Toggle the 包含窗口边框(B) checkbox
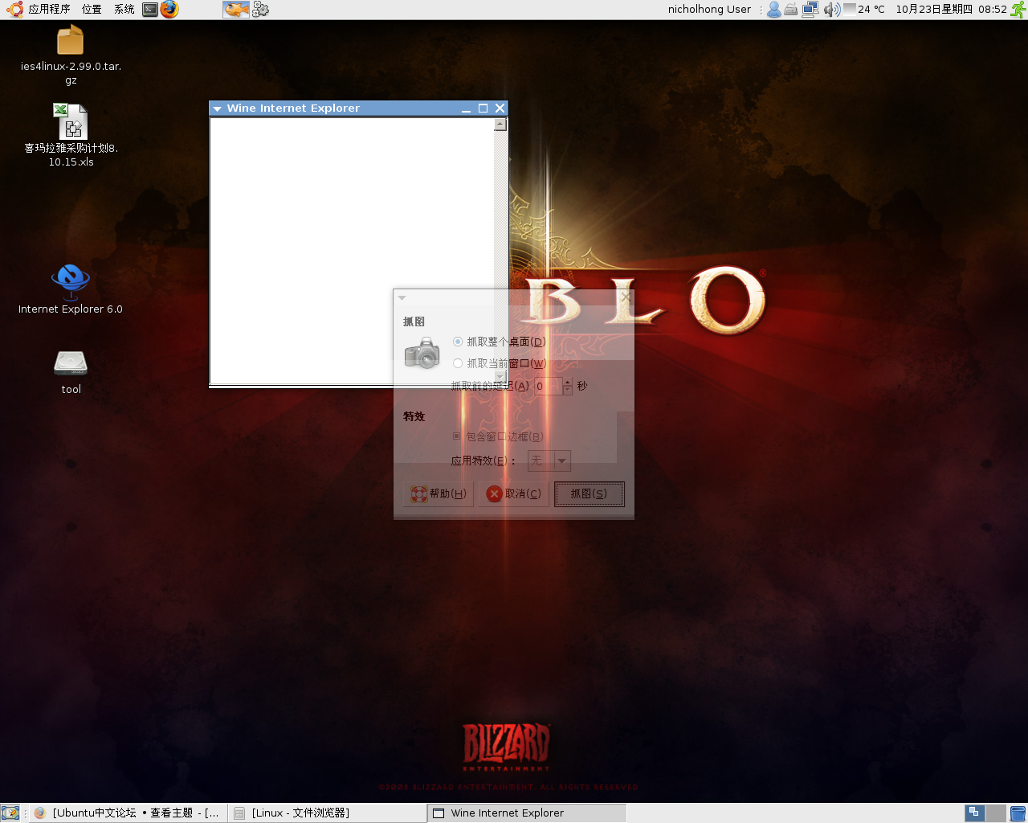 tap(498, 436)
